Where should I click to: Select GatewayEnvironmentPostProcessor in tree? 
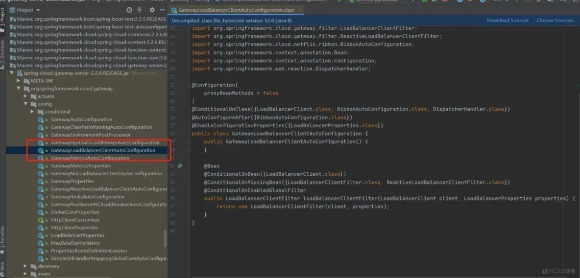[x=91, y=135]
